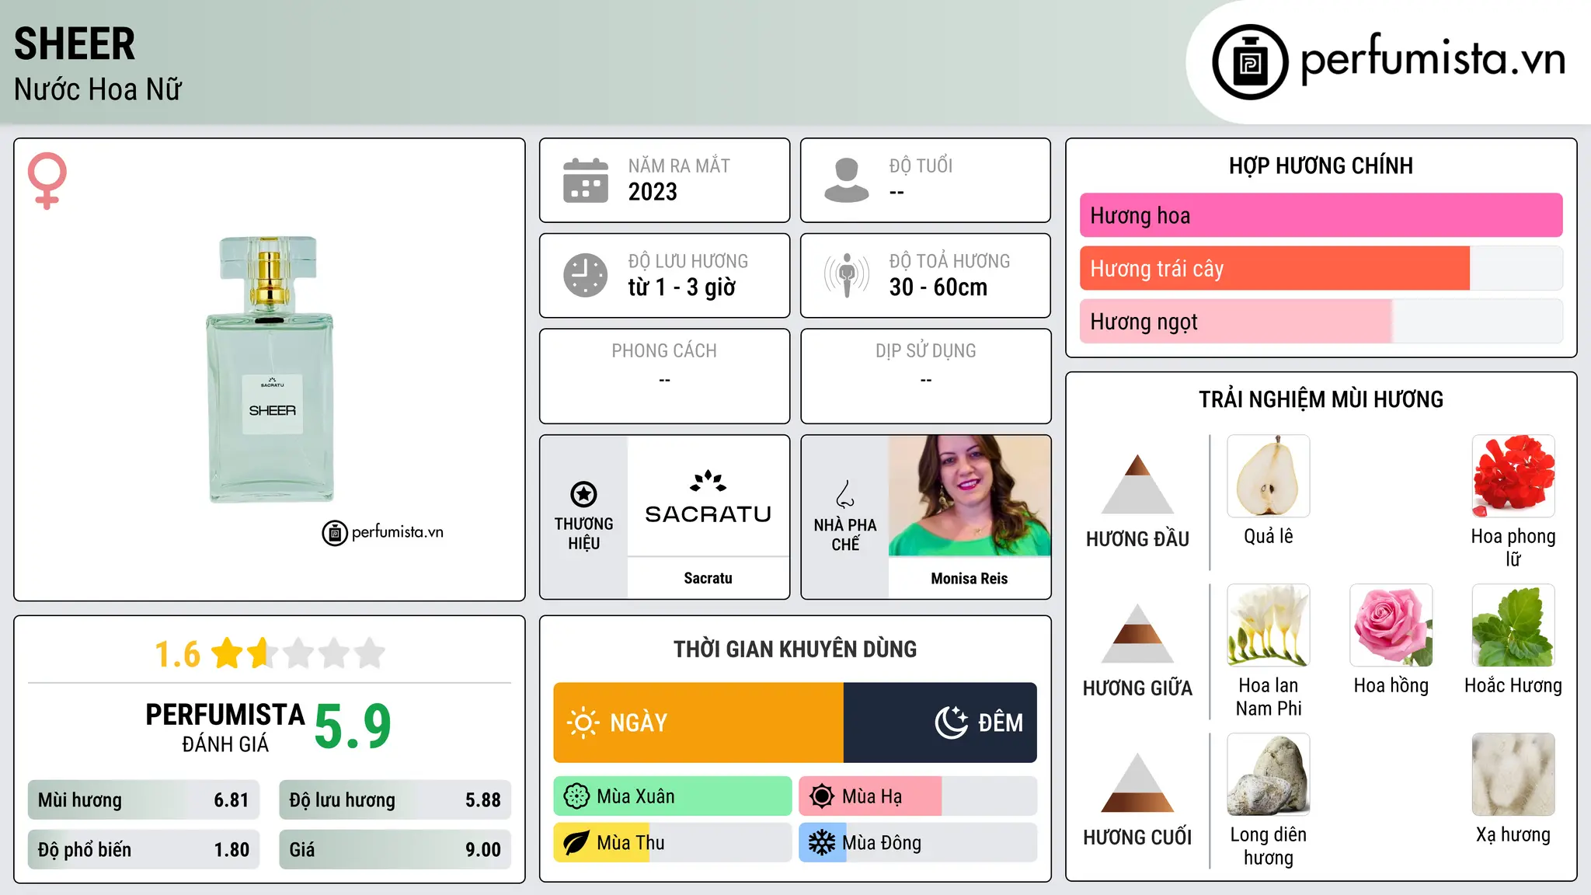Click the Hương giữa pyramid icon
Viewport: 1591px width, 895px height.
coord(1138,633)
